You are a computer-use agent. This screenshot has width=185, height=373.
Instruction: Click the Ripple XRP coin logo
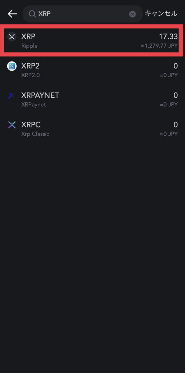pyautogui.click(x=12, y=37)
